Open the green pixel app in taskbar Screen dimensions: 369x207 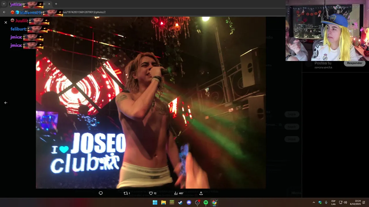click(x=172, y=202)
